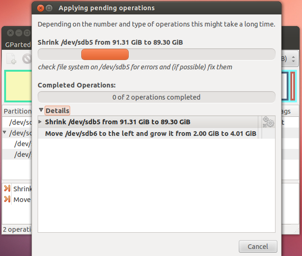Screen dimensions: 302x256
Task: Select the Shrink /dev/sdb5 row in Details
Action: pyautogui.click(x=118, y=122)
